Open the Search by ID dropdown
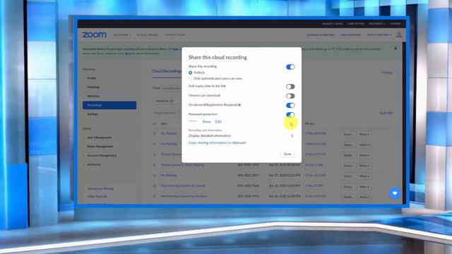This screenshot has height=254, width=452. [167, 101]
